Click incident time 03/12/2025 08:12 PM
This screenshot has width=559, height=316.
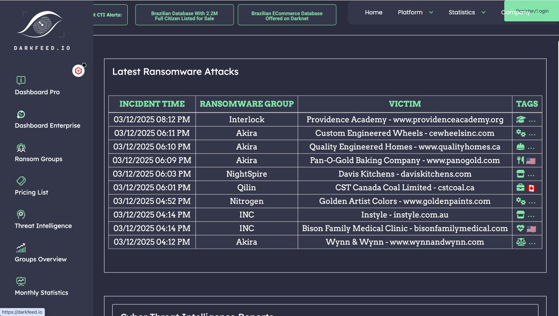[x=152, y=120]
